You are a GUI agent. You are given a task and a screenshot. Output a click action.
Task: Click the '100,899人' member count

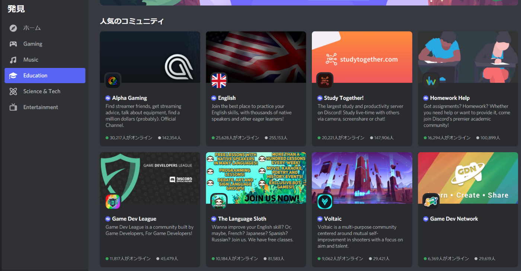490,138
